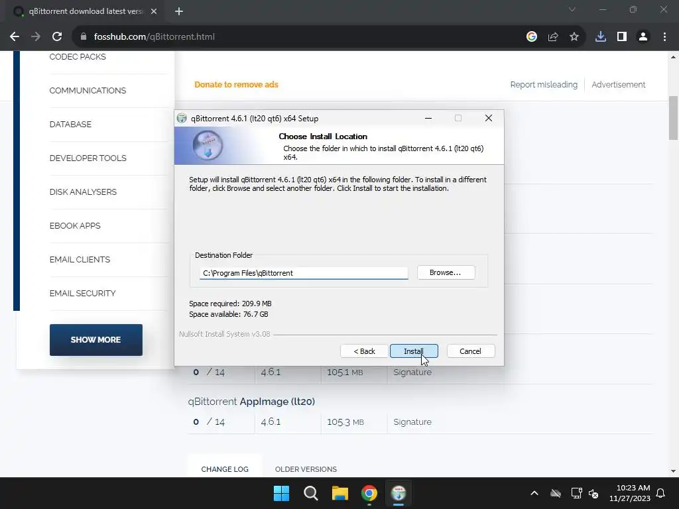Open notifications bell icon
Viewport: 679px width, 509px height.
click(661, 493)
